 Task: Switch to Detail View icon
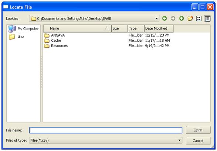[207, 18]
